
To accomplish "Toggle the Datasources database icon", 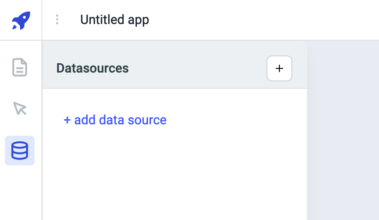I will (19, 150).
